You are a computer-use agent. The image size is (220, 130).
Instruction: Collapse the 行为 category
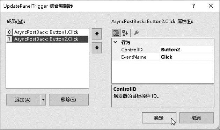(115, 42)
